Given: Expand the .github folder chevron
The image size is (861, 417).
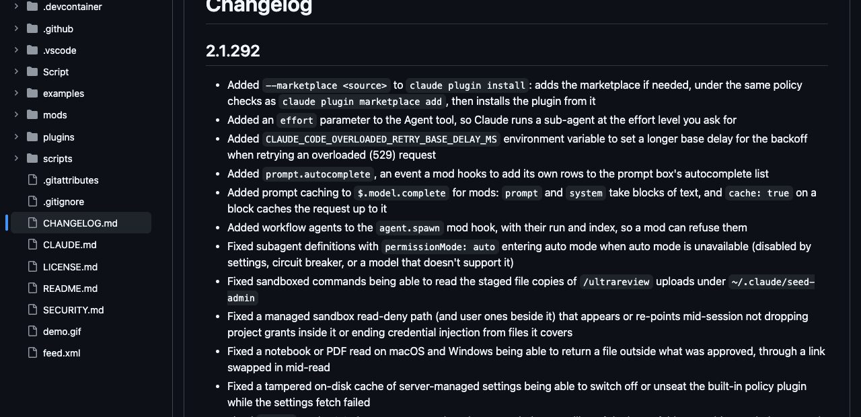Looking at the screenshot, I should [16, 29].
